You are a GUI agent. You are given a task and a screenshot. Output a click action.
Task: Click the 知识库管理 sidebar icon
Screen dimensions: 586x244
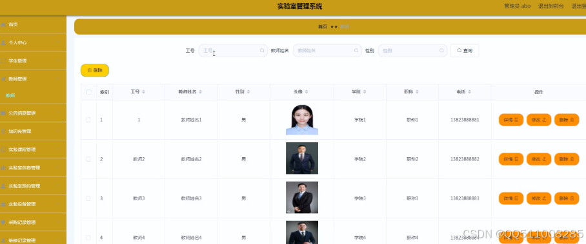(3, 131)
